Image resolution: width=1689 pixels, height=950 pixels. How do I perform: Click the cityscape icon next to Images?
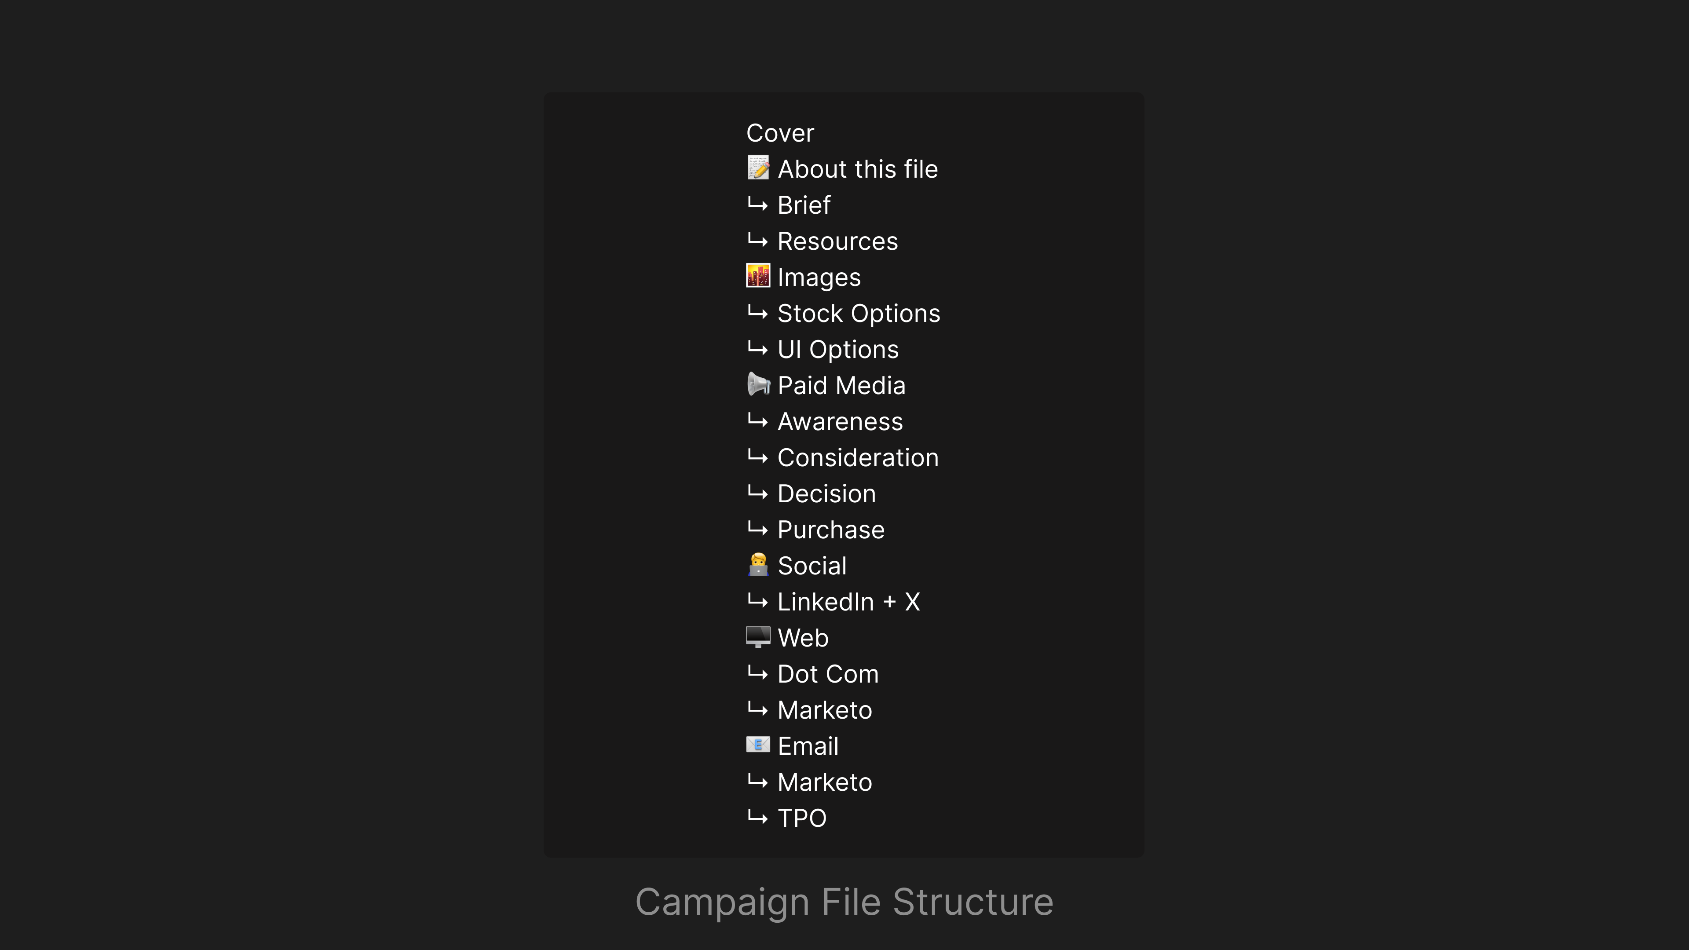pos(758,276)
